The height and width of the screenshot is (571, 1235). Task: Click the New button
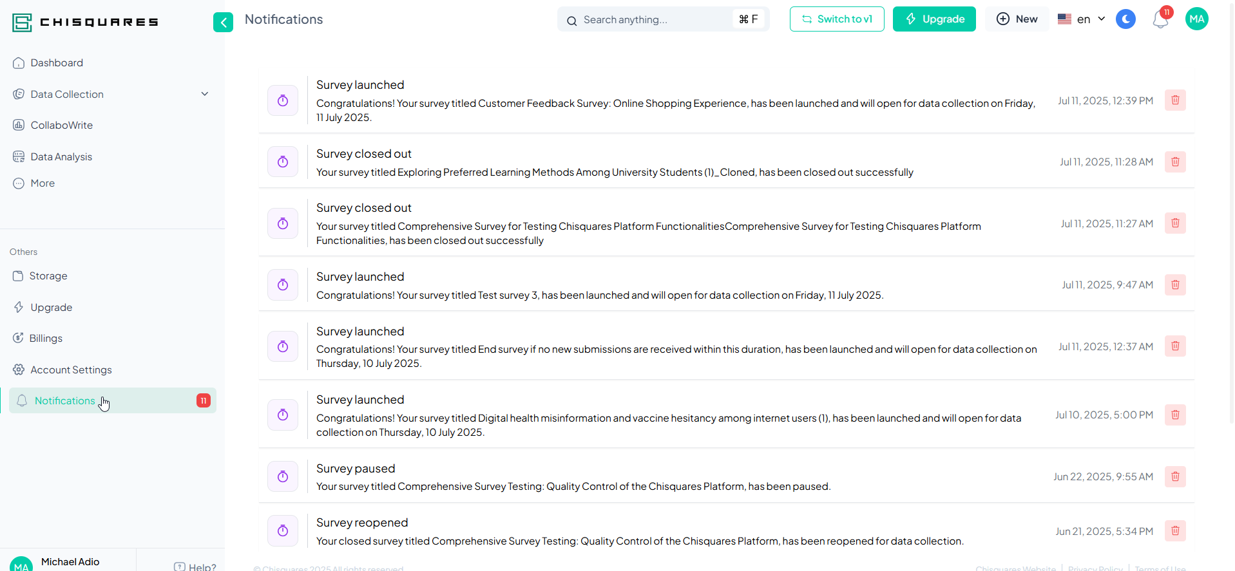[1017, 19]
